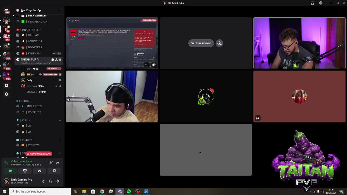Screen dimensions: 347x195
Task: Create channel in VIPS category
Action: (x=60, y=121)
